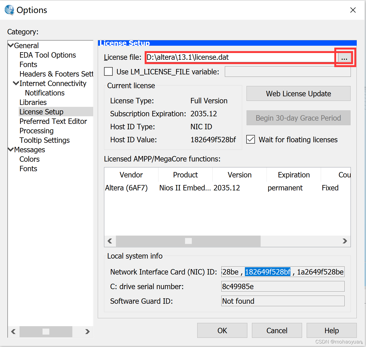366x347 pixels.
Task: Click the Nios II Embed... product cell
Action: [x=185, y=188]
